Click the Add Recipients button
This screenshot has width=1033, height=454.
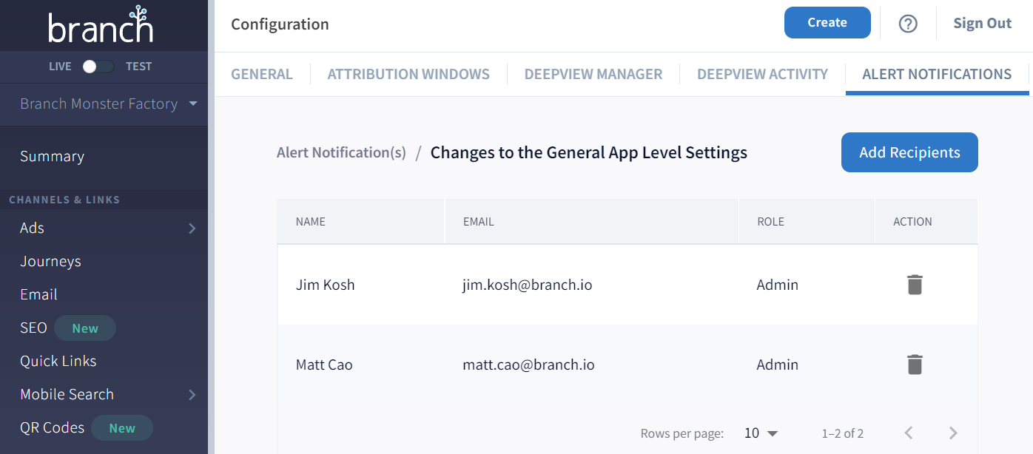(x=909, y=152)
